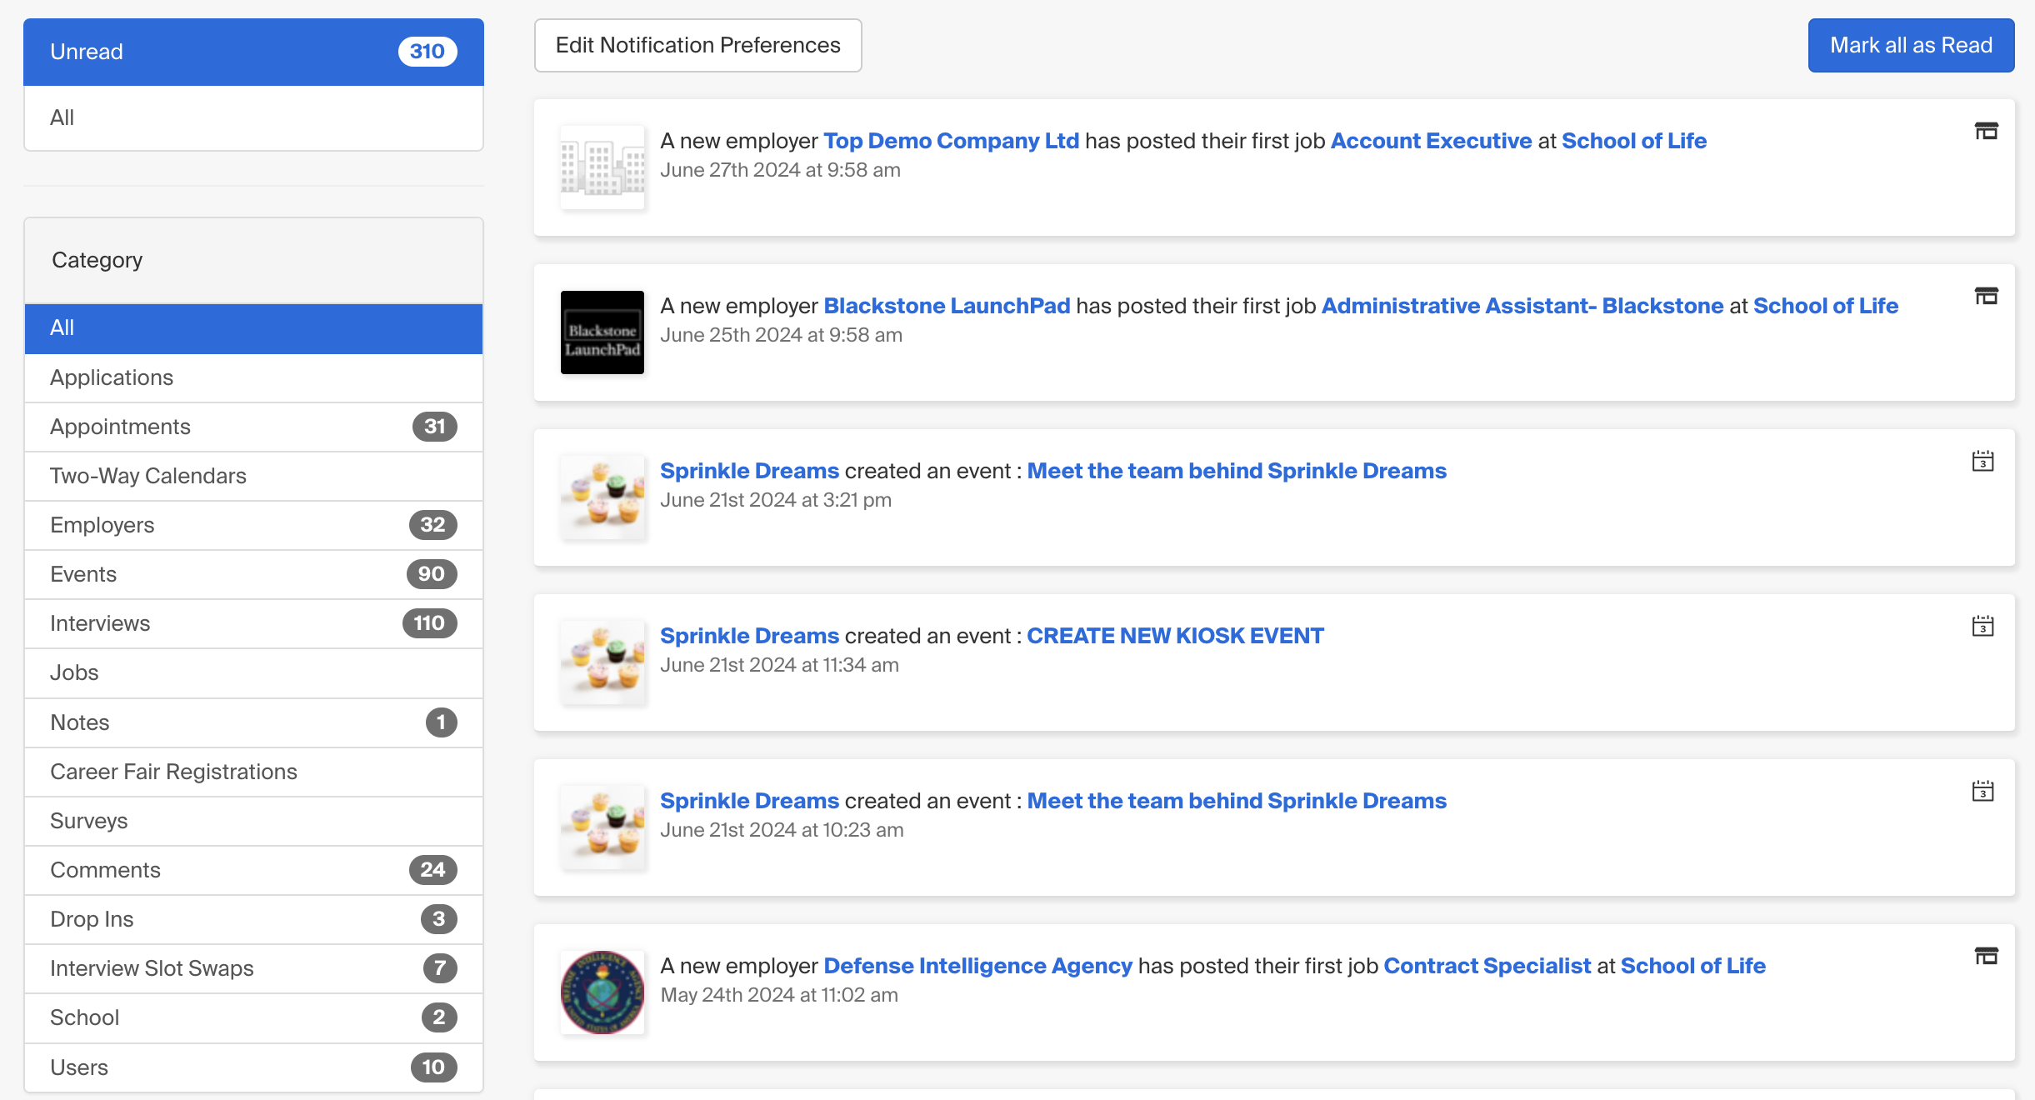Open the Top Demo Company Ltd logo thumbnail
The height and width of the screenshot is (1100, 2035).
tap(602, 167)
